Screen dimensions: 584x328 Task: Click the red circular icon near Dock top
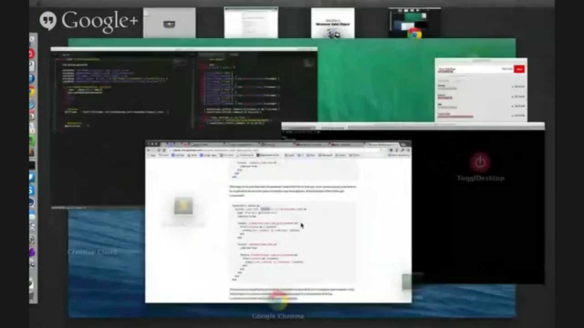coord(31,54)
